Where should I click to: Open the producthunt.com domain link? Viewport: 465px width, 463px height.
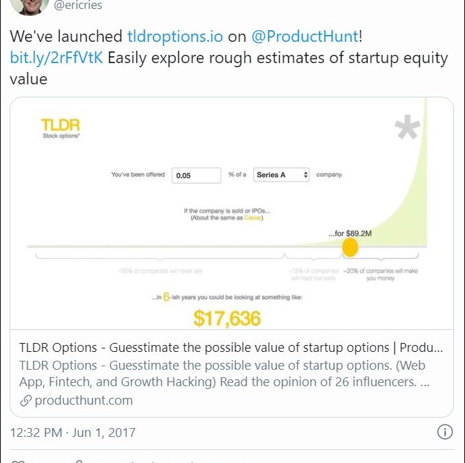coord(84,400)
